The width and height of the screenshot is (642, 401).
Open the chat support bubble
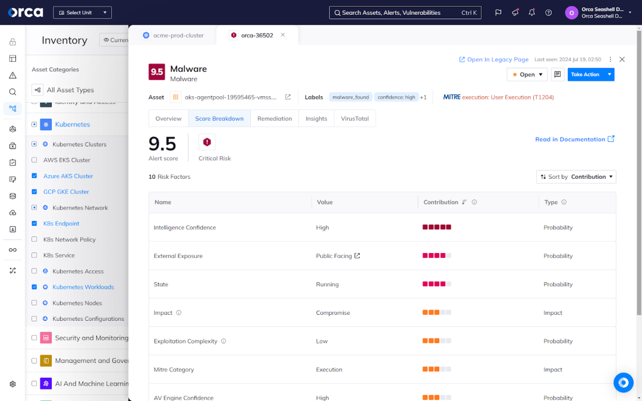pos(623,383)
